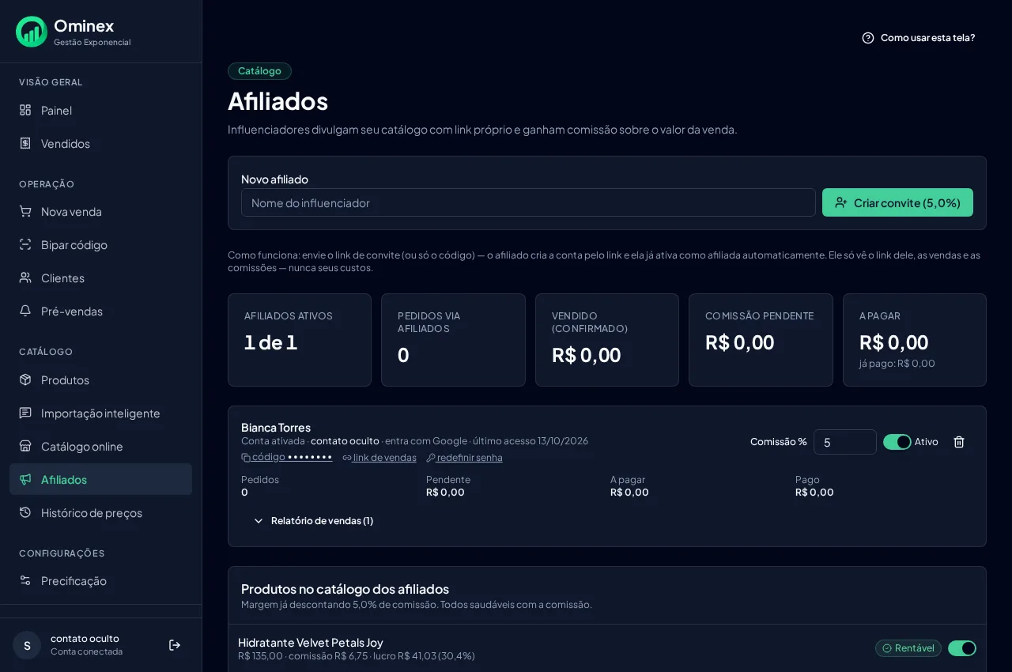Expand Relatório de vendas (1)
The height and width of the screenshot is (672, 1012).
click(313, 521)
